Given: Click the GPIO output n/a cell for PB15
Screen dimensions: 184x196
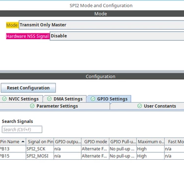Looking at the screenshot, I should coord(68,156).
